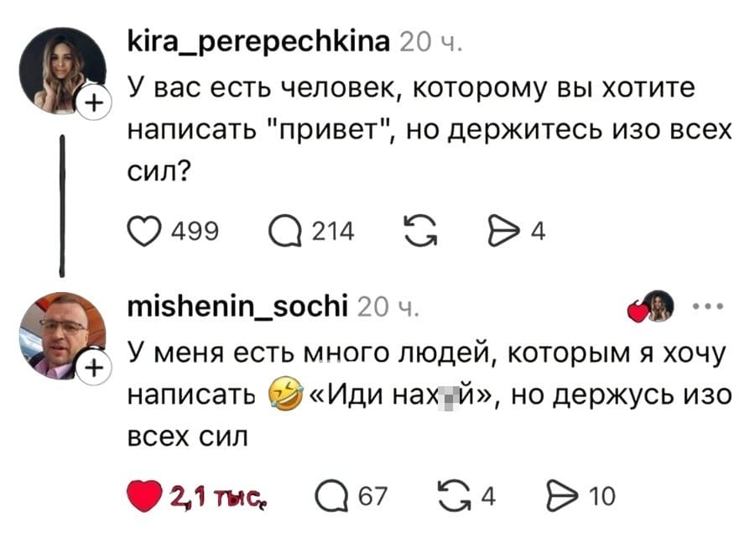Open options via the three-dot icon
Screen dimensions: 755x534
click(706, 306)
